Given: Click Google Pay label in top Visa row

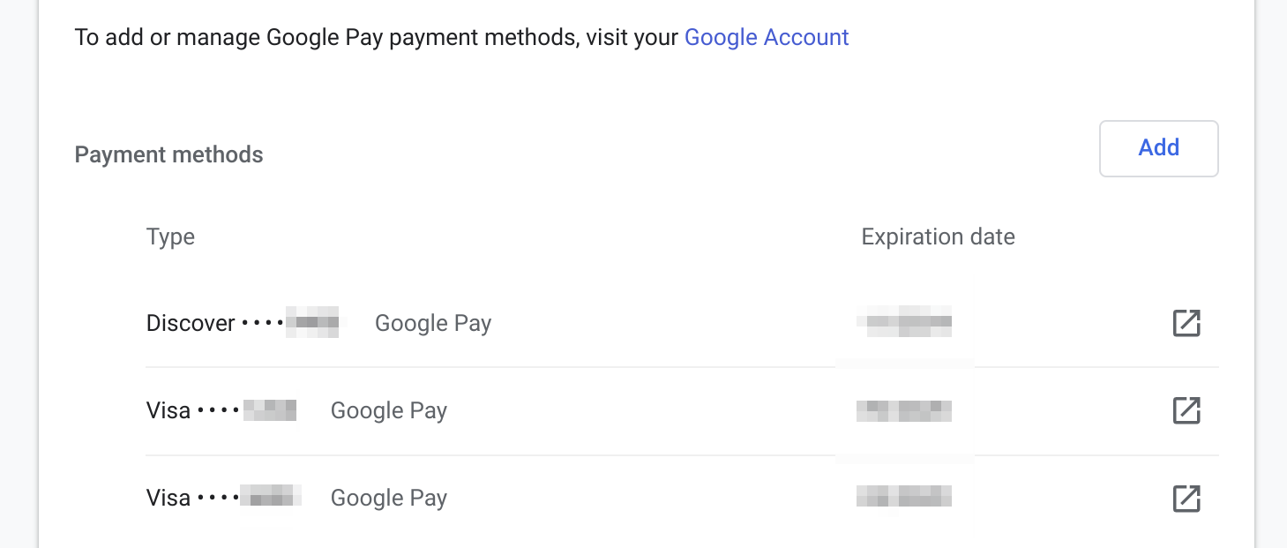Looking at the screenshot, I should pyautogui.click(x=388, y=410).
